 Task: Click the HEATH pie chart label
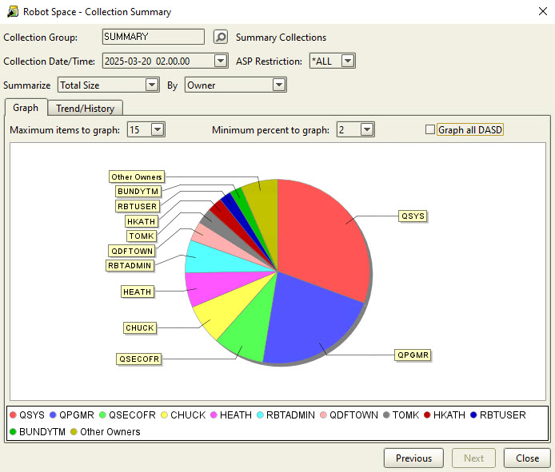click(x=138, y=292)
